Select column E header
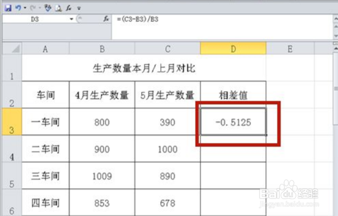The height and width of the screenshot is (216, 338). click(290, 49)
